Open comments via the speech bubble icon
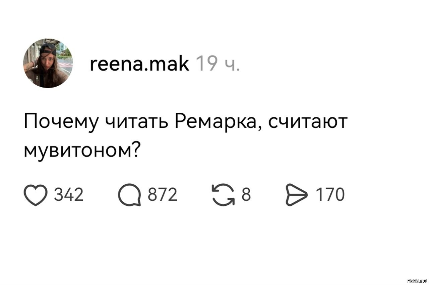Screen dimensions: 429x285 coord(129,195)
